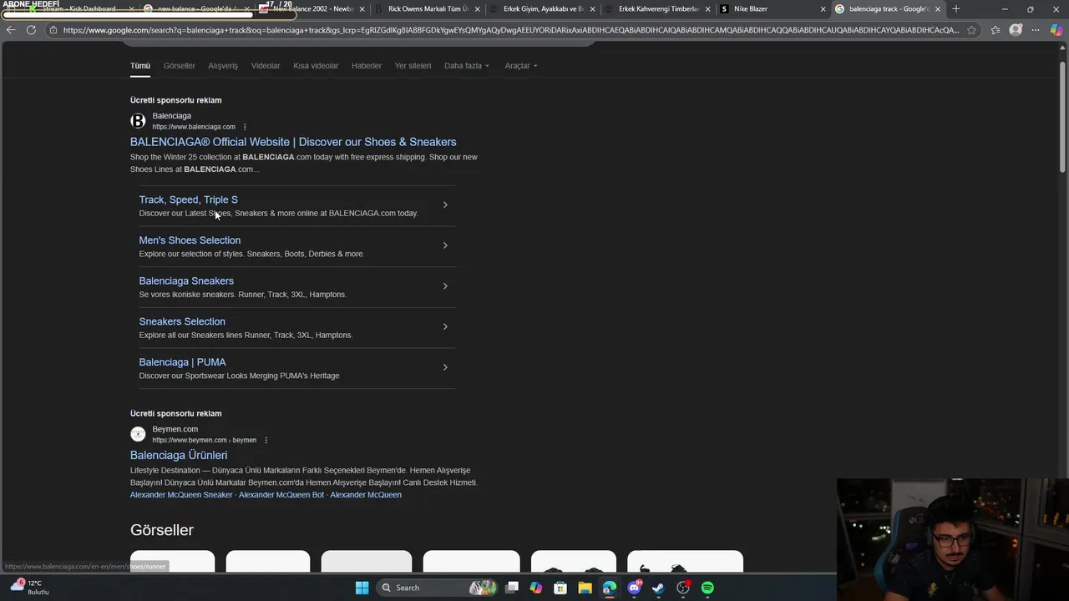This screenshot has height=601, width=1069.
Task: Click the Beymen.com favicon in ad
Action: tap(138, 434)
